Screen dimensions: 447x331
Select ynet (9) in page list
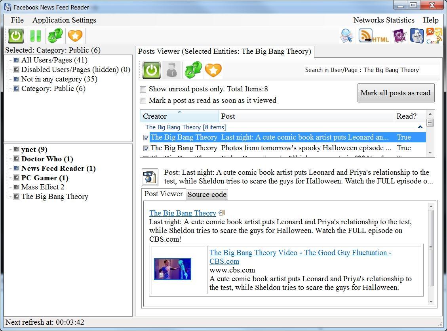(34, 149)
